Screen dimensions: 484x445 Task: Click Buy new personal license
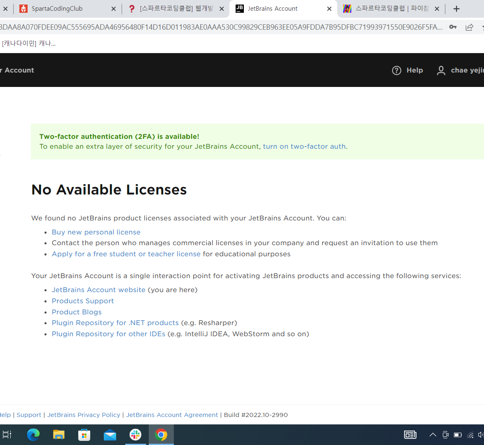96,232
